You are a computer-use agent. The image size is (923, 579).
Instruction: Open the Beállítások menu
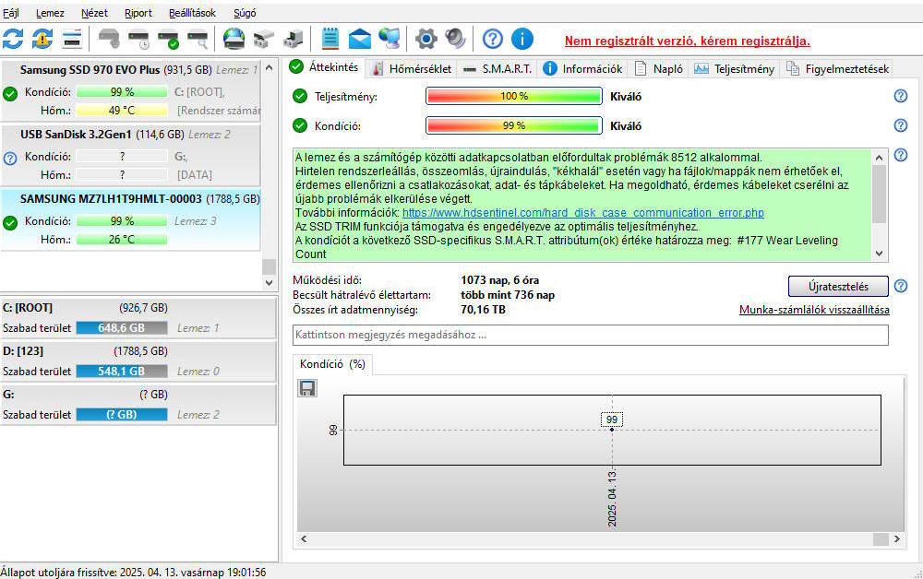[x=192, y=13]
